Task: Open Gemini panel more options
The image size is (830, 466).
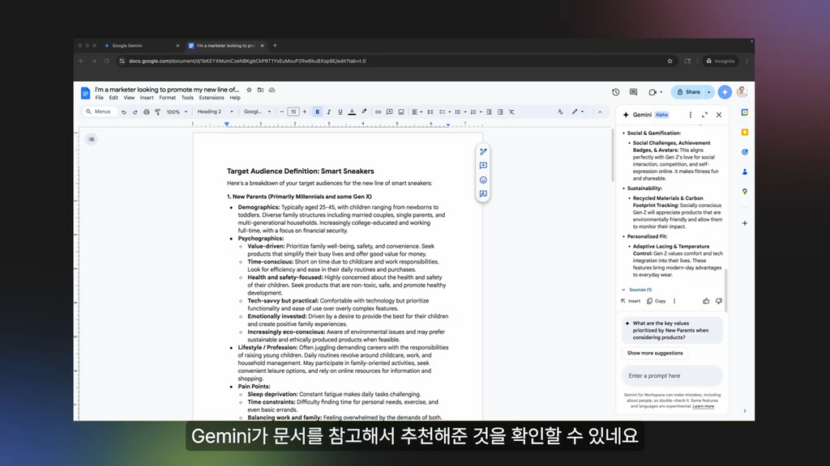Action: 691,115
